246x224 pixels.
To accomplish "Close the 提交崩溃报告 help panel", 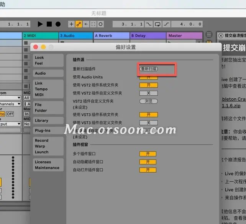I will 221,36.
